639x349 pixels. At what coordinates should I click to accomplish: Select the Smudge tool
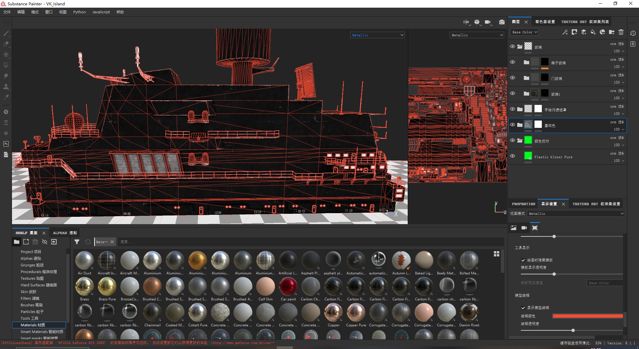[x=6, y=76]
